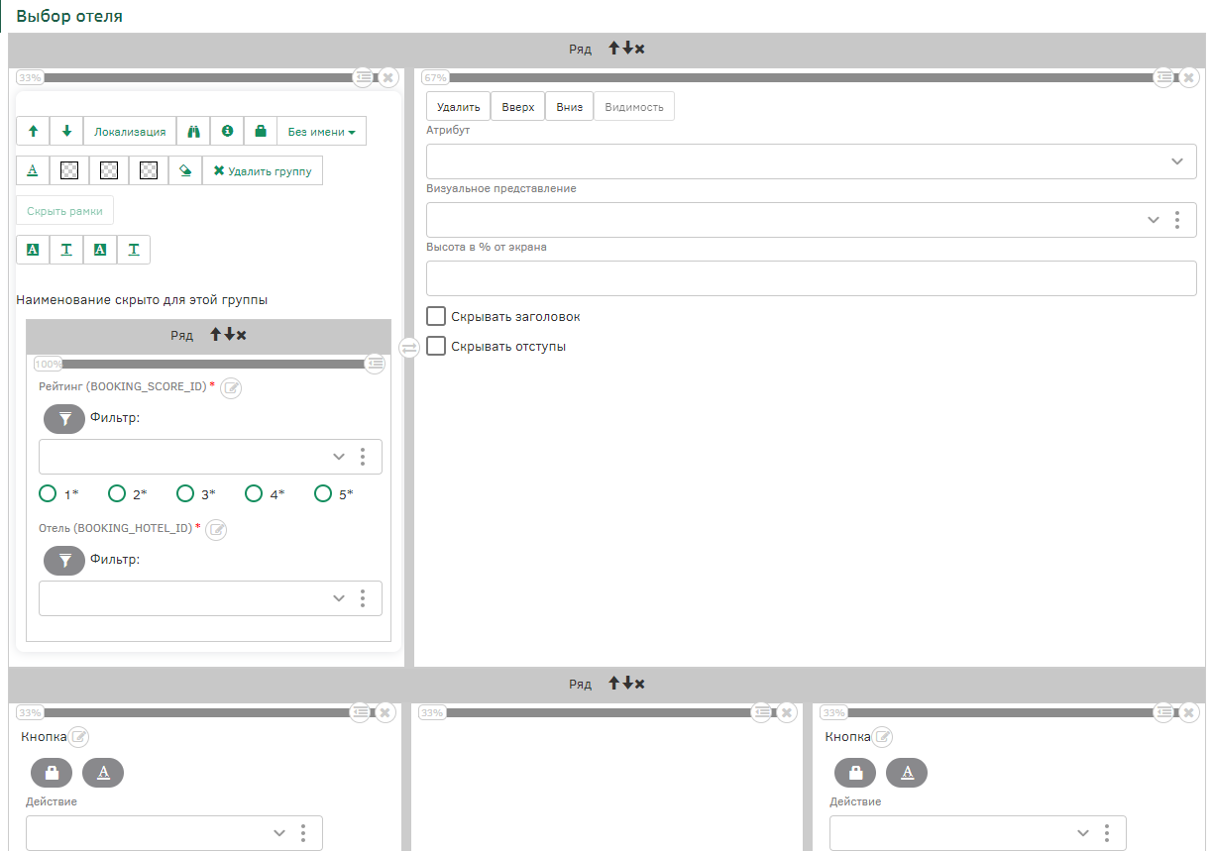
Task: Enable the Скрывать отступы checkbox
Action: (436, 347)
